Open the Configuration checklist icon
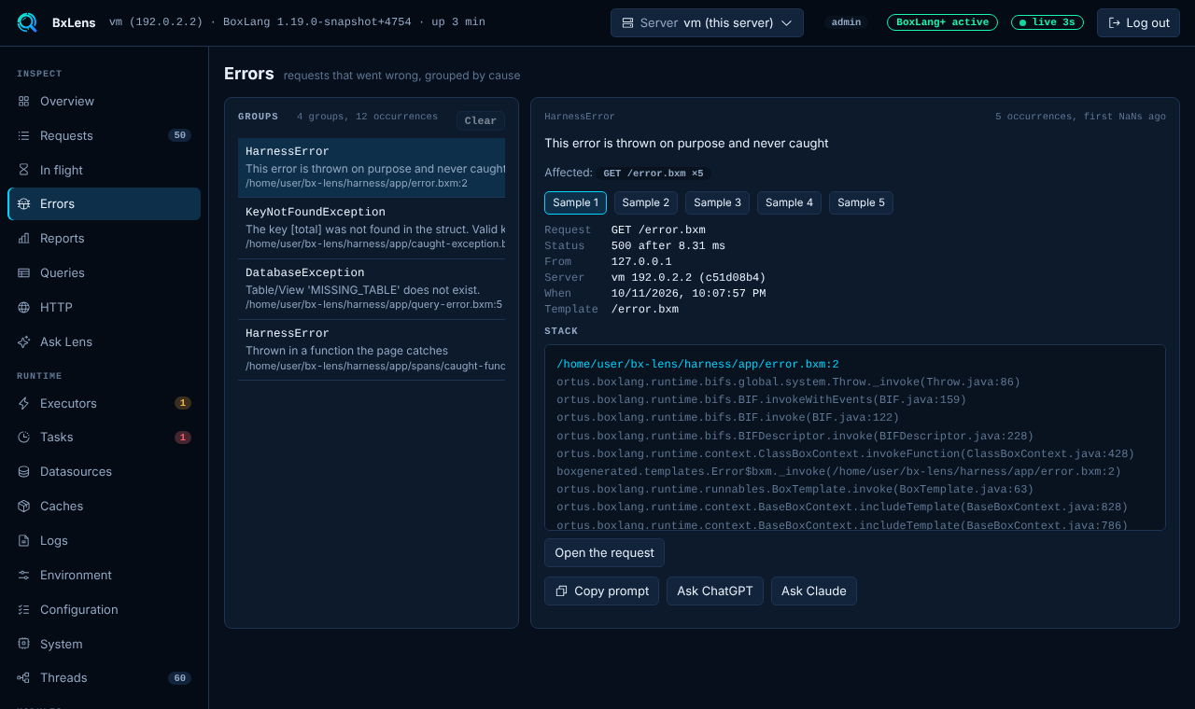This screenshot has width=1195, height=709. pyautogui.click(x=23, y=609)
